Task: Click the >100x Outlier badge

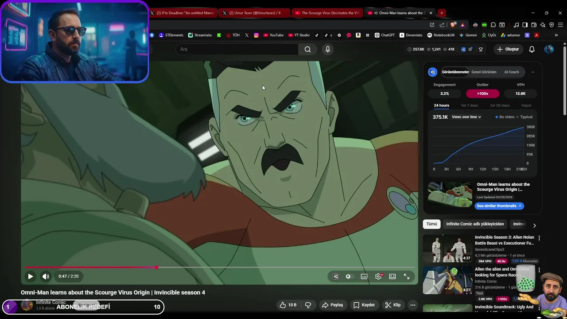Action: pyautogui.click(x=482, y=93)
